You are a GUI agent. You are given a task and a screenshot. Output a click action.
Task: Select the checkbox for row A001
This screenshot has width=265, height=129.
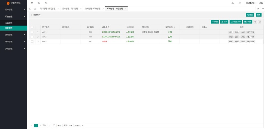click(x=32, y=32)
